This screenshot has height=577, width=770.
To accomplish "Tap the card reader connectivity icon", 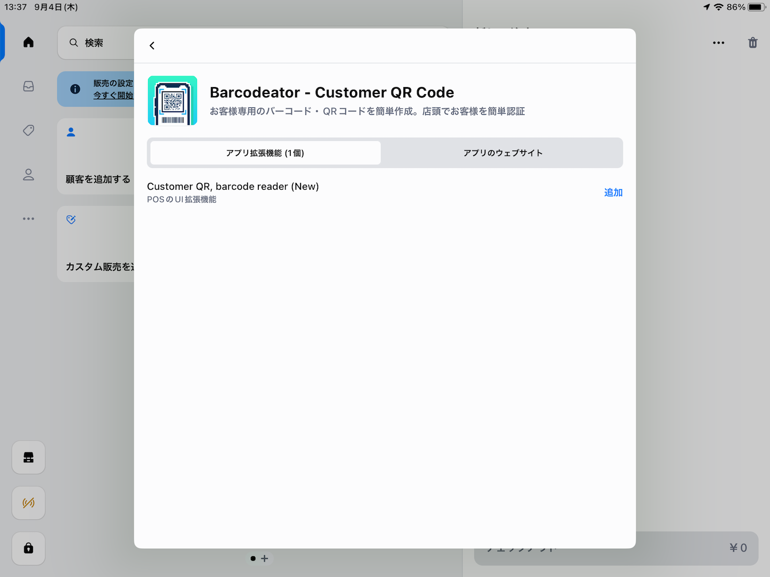I will tap(29, 503).
